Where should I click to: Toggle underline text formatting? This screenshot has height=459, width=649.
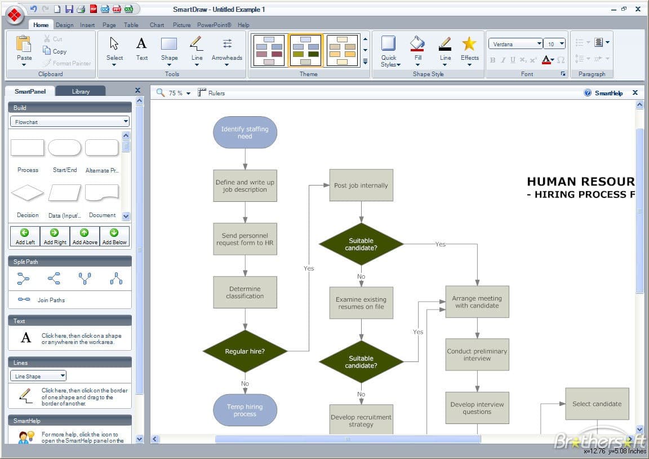click(513, 60)
